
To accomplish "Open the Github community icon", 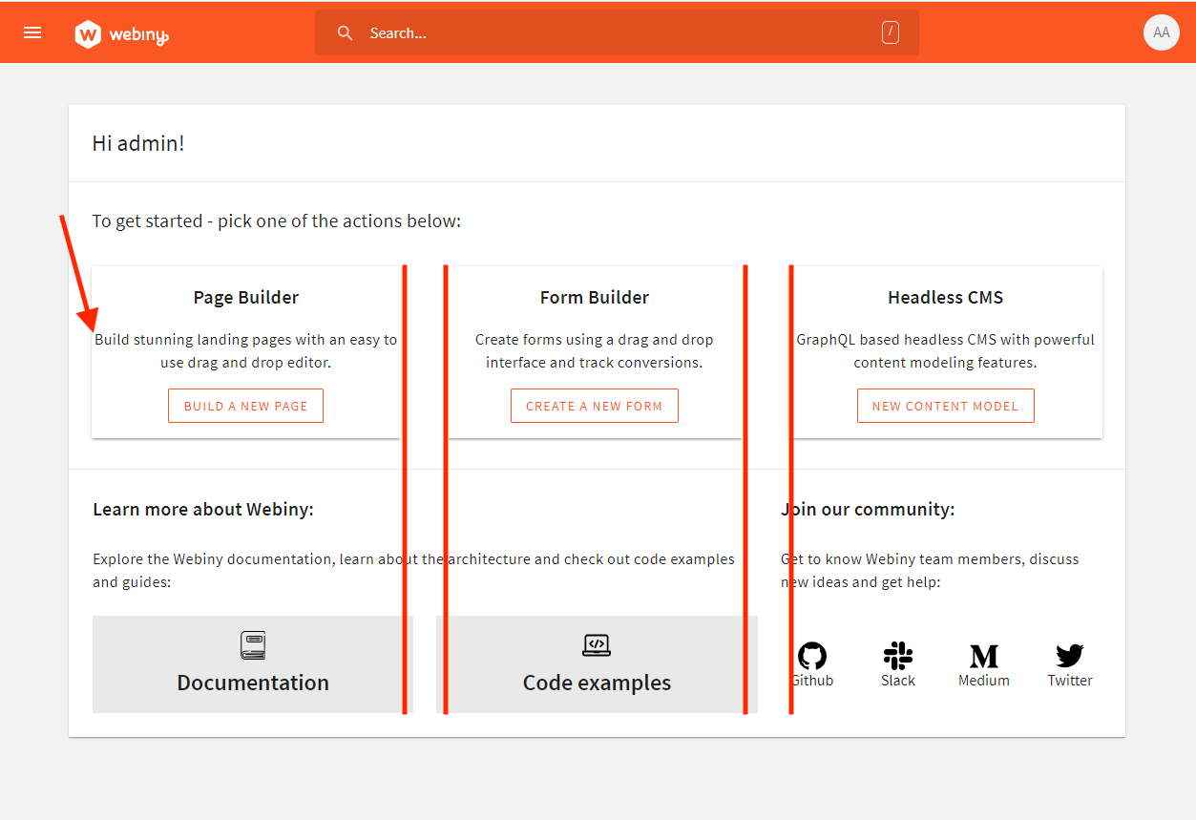I will [812, 655].
